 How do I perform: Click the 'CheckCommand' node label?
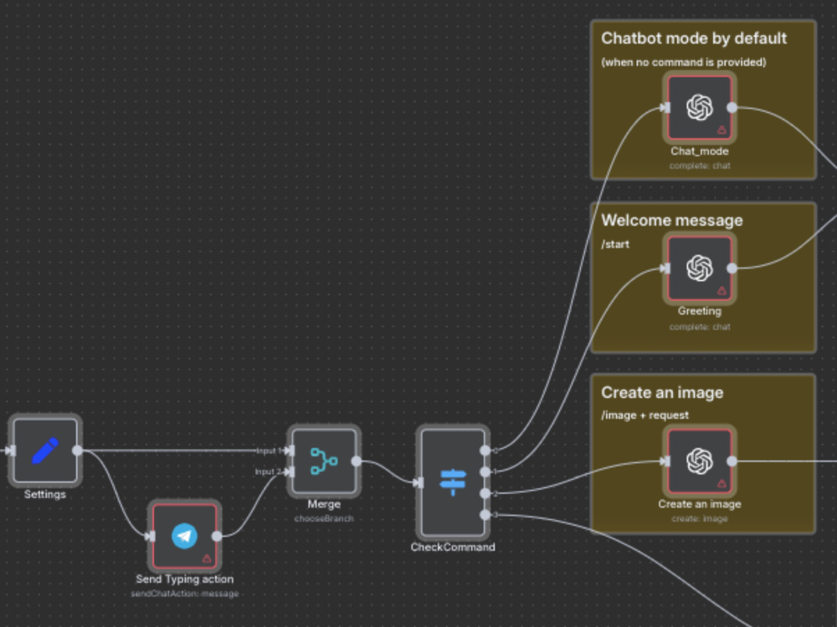pos(453,547)
